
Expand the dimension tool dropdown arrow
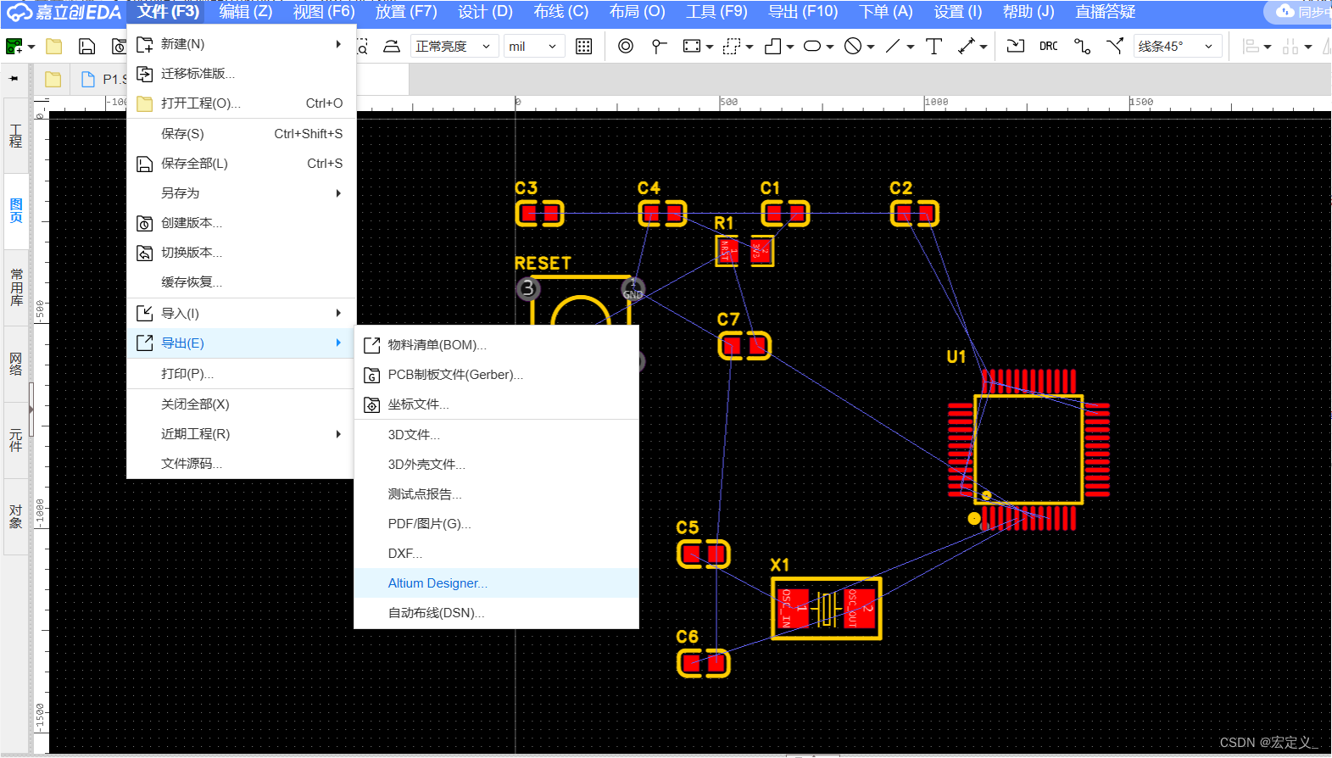984,47
